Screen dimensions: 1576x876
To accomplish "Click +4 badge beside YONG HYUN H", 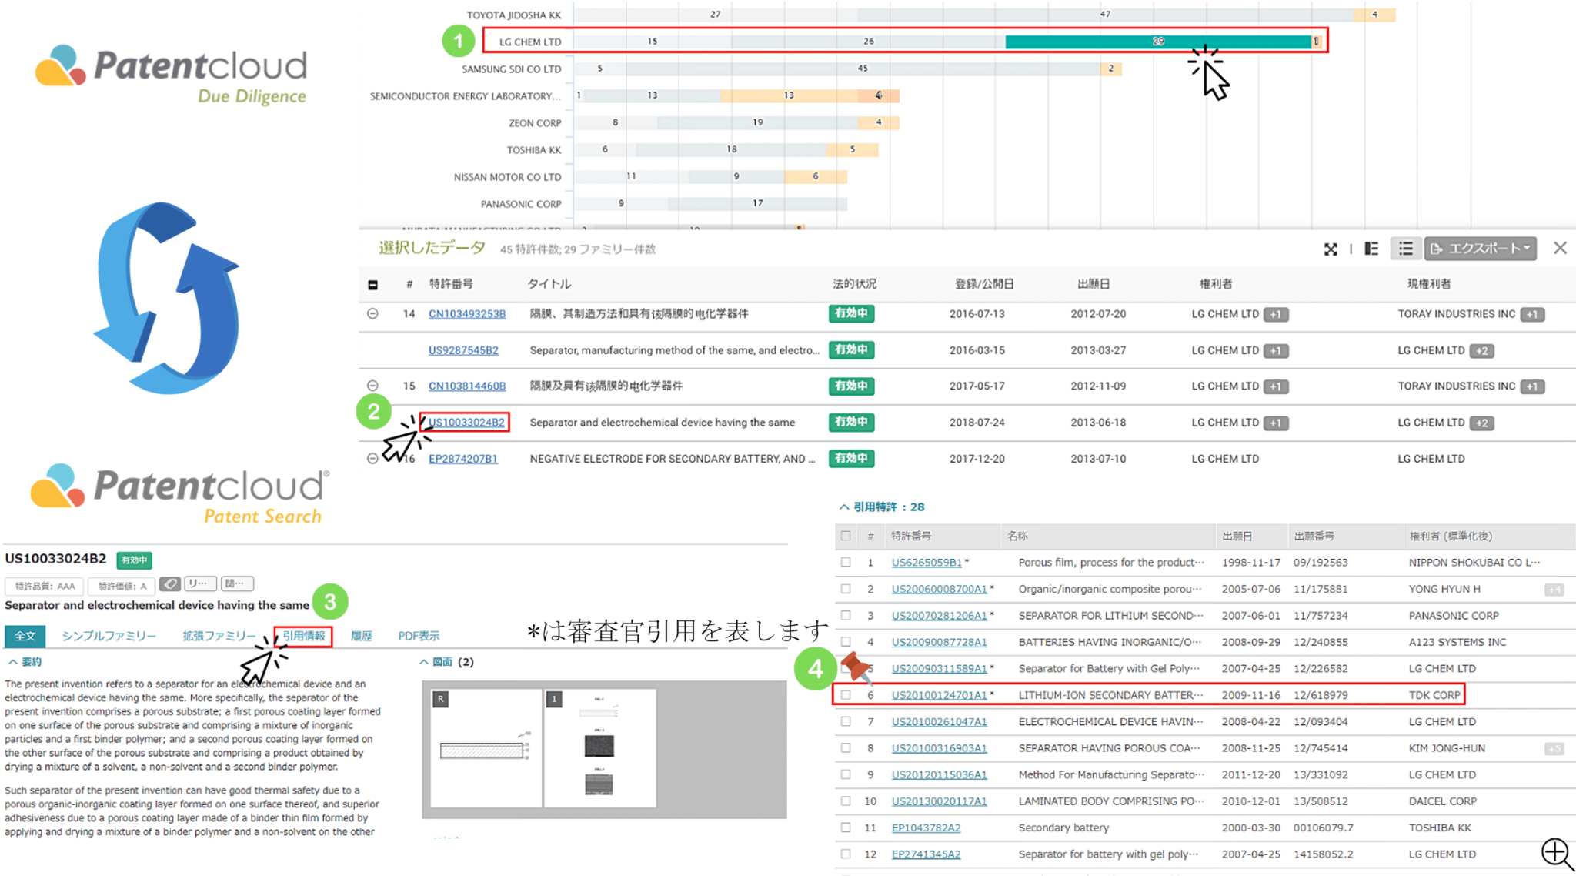I will coord(1554,590).
